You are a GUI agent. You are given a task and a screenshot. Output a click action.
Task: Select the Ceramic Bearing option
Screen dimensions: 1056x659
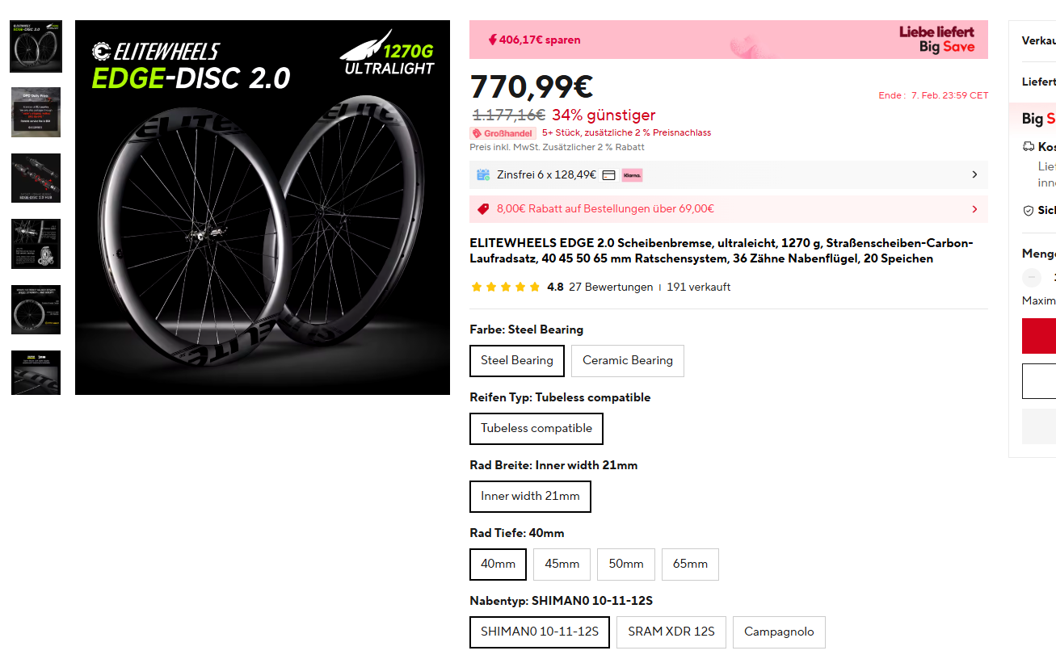627,361
